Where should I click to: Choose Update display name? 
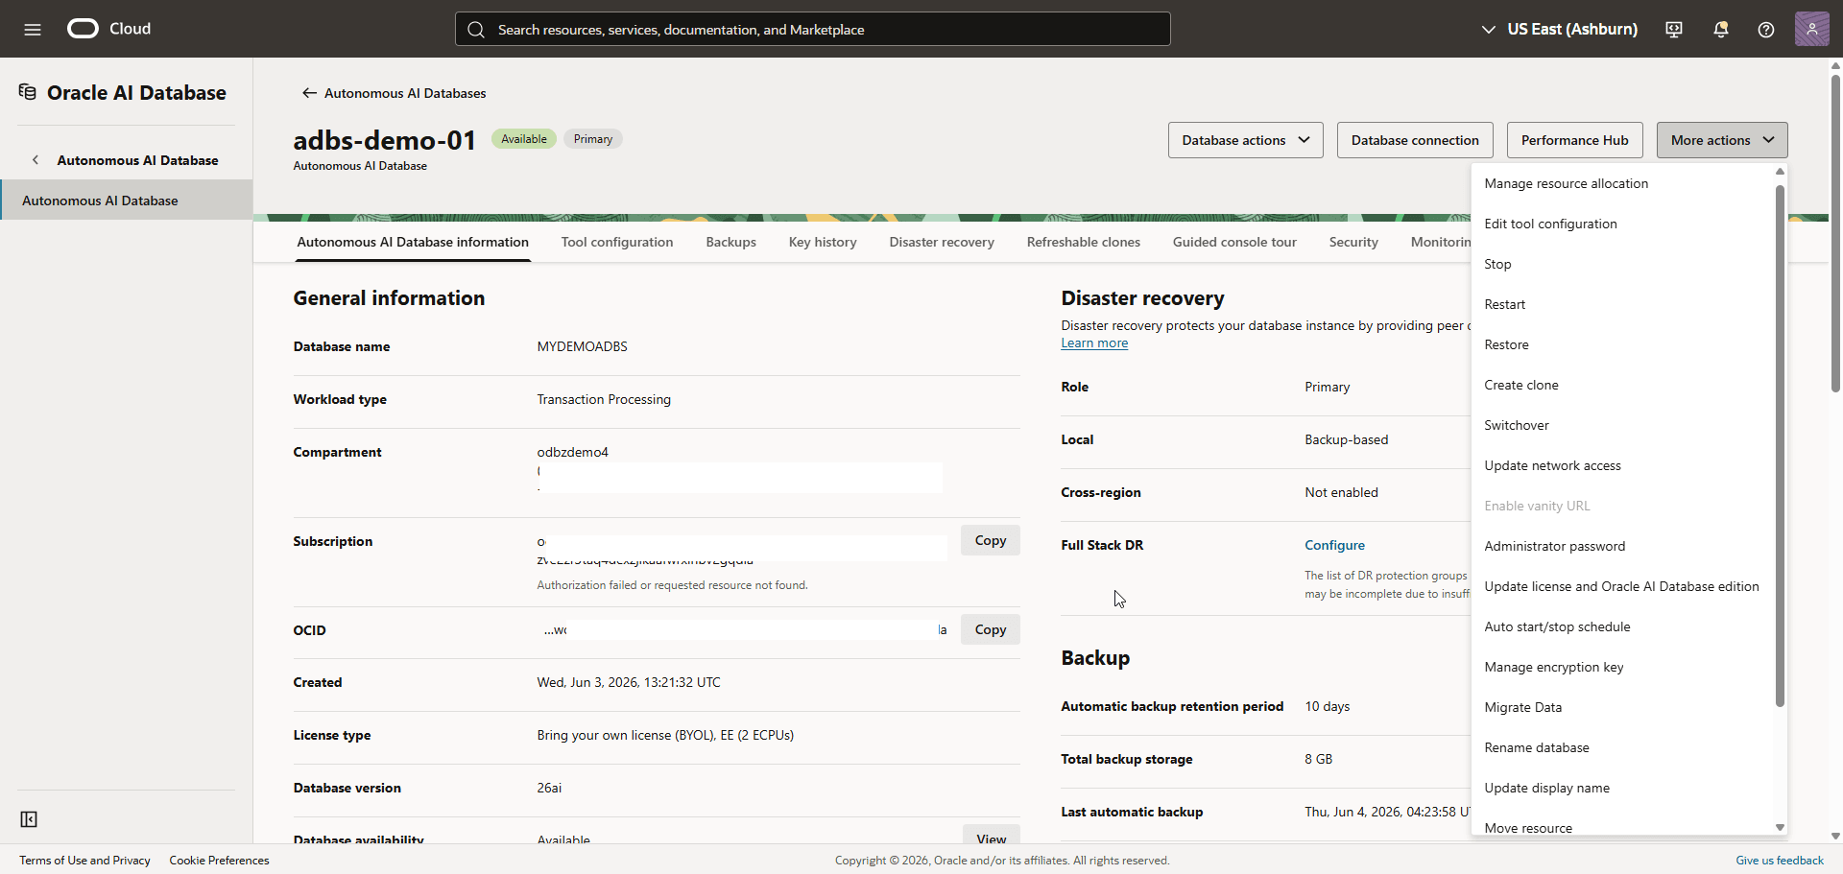pos(1623,788)
